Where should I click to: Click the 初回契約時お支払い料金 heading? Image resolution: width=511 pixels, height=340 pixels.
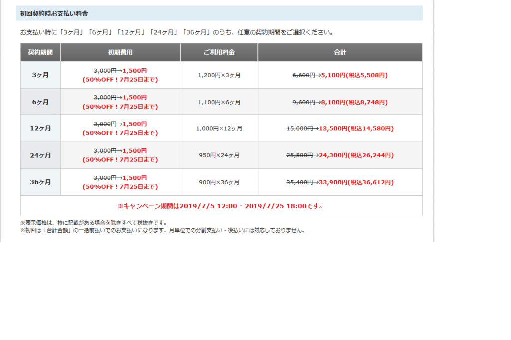(x=54, y=13)
